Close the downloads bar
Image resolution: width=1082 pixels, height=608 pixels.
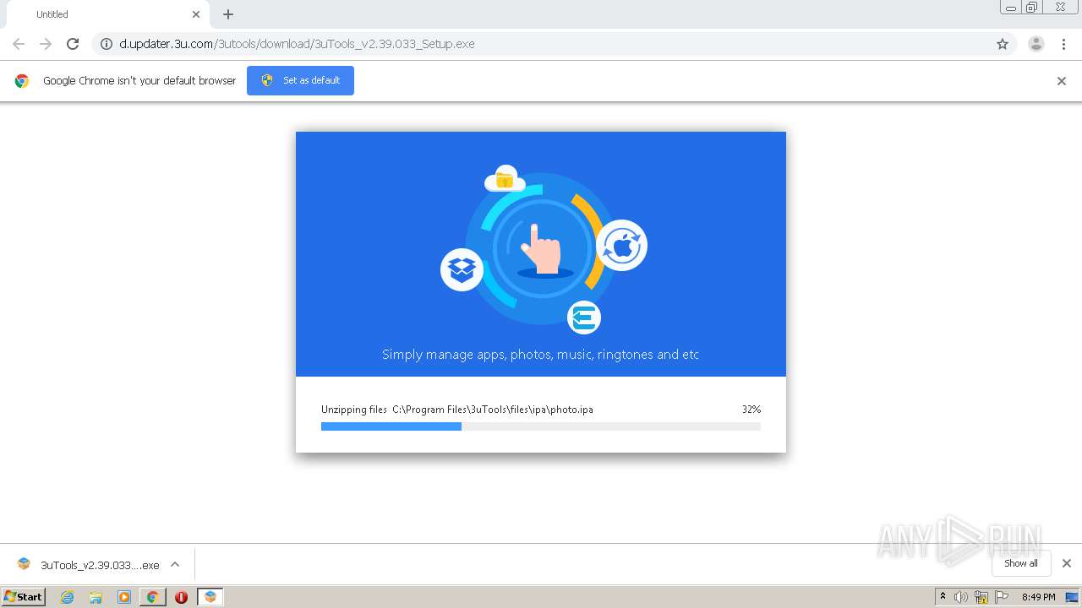(x=1067, y=563)
